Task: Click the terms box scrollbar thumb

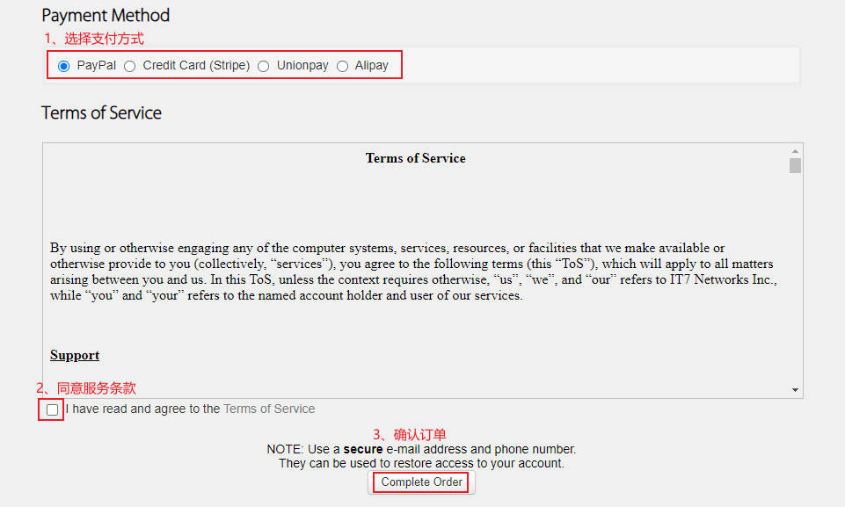Action: pos(795,165)
